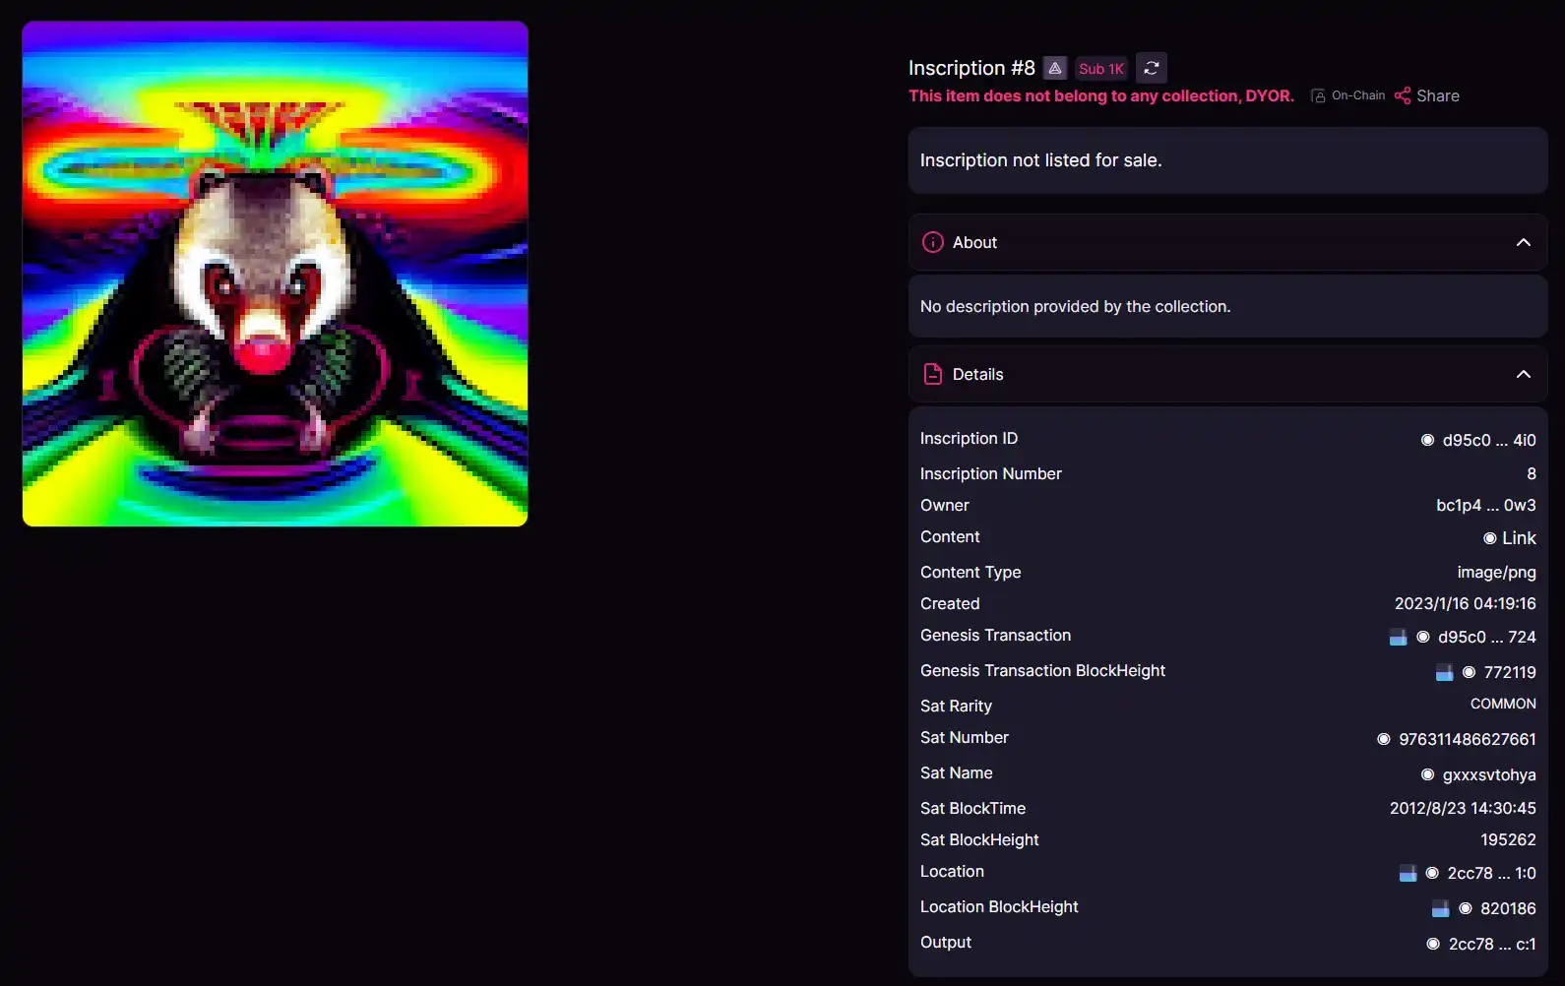The width and height of the screenshot is (1565, 986).
Task: Collapse the About section chevron
Action: (1523, 242)
